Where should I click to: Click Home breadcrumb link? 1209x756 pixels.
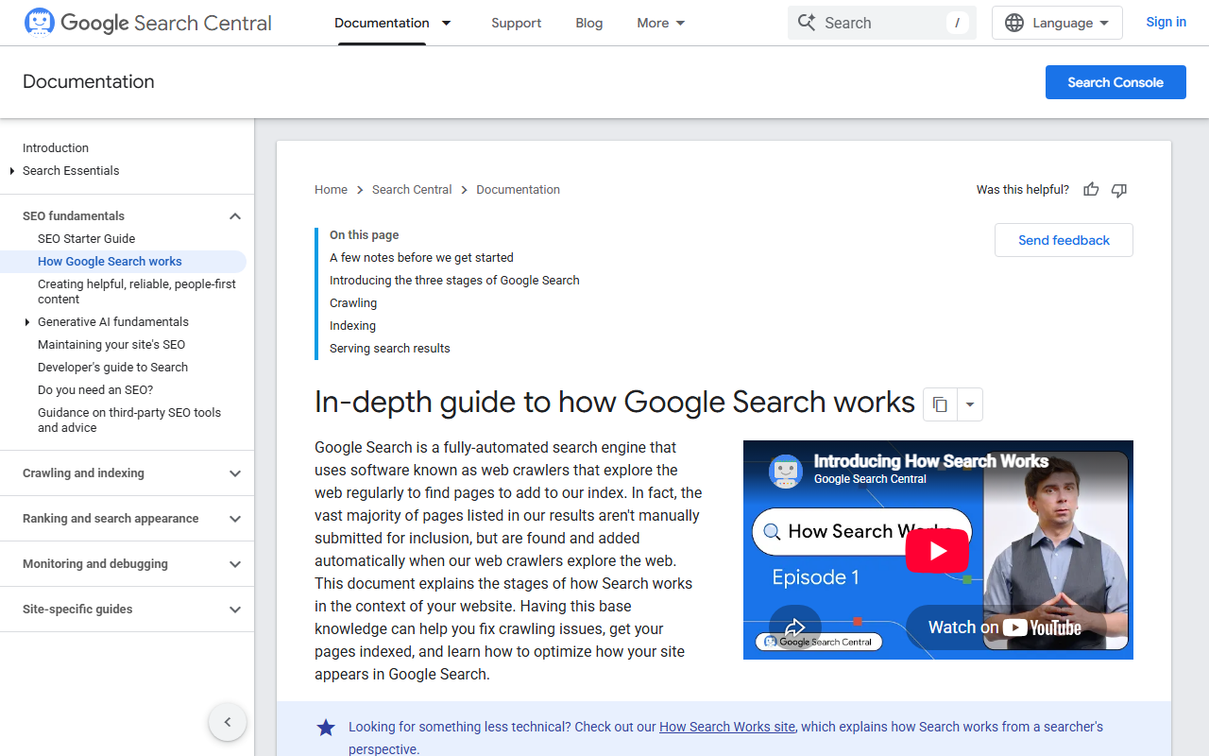332,190
